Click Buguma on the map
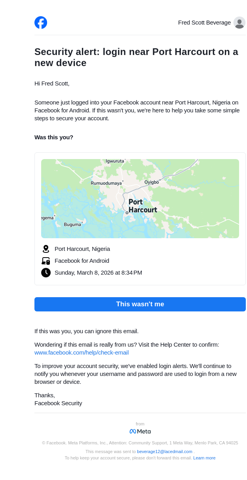Screen dimensions: 247x480 tap(72, 224)
